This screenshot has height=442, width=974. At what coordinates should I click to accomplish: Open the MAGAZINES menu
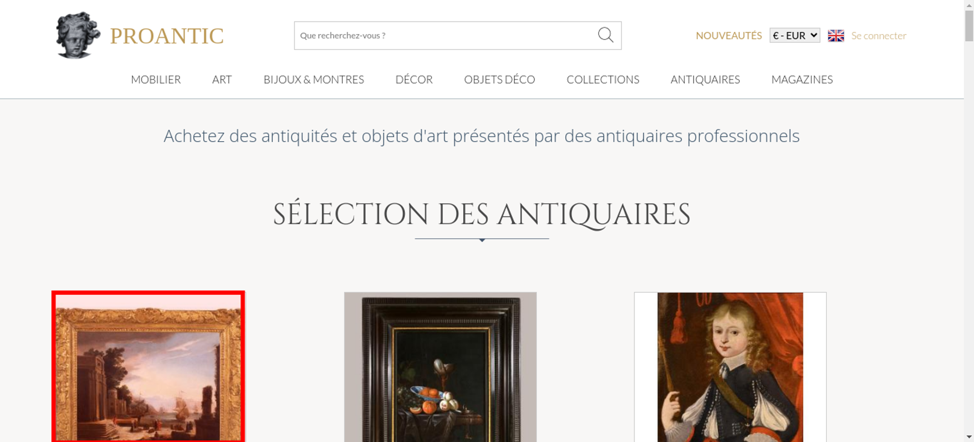coord(802,79)
